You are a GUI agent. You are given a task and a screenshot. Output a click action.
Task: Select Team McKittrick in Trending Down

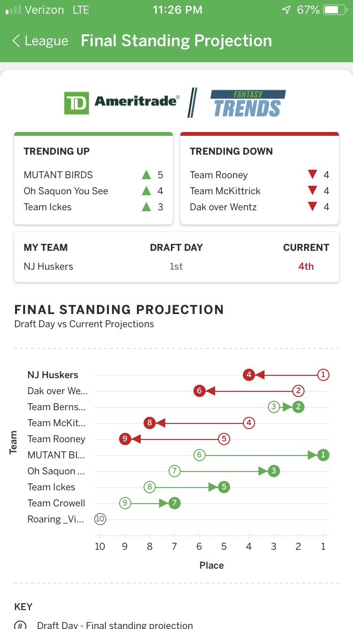[x=225, y=191]
